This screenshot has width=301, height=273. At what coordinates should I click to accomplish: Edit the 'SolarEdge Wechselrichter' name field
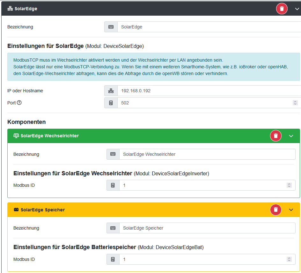(x=207, y=154)
